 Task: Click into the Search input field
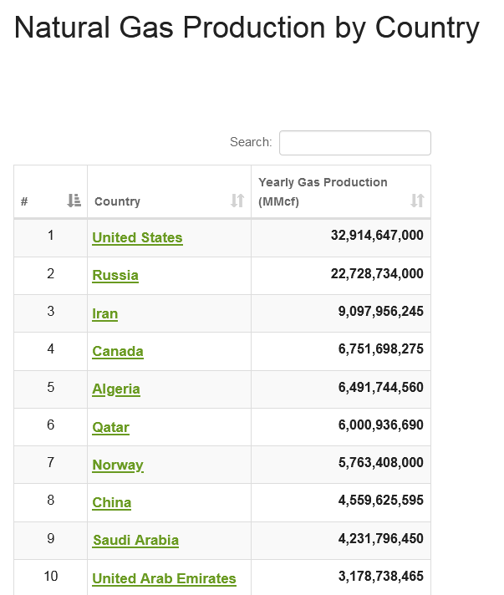tap(355, 143)
